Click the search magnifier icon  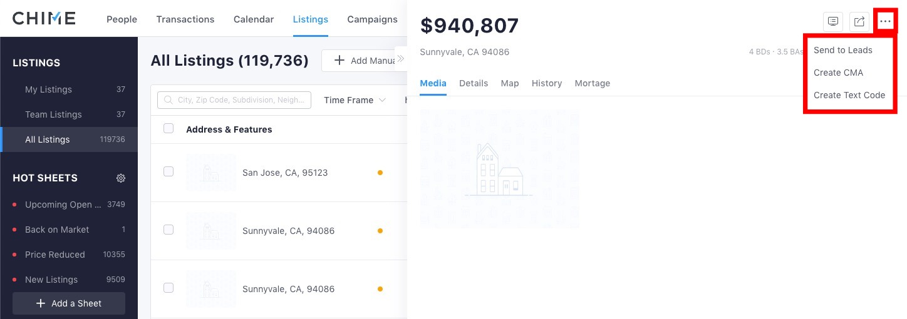coord(168,100)
